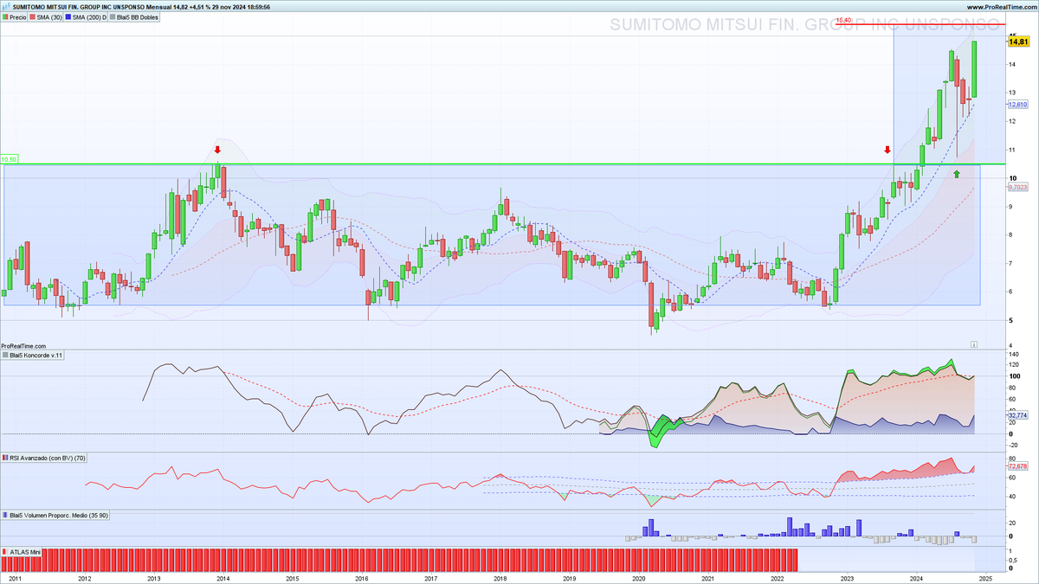Open the Blai5 BB Dobles indicator label
Viewport: 1039px width, 584px height.
click(135, 16)
